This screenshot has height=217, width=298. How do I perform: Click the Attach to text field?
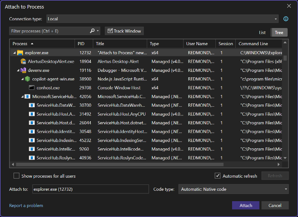(x=90, y=189)
